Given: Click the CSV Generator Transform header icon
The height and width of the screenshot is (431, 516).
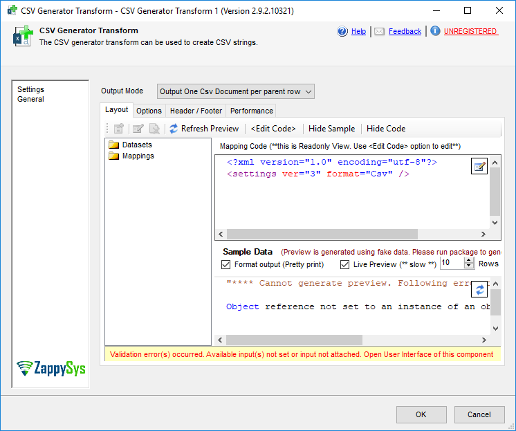Looking at the screenshot, I should pyautogui.click(x=23, y=36).
